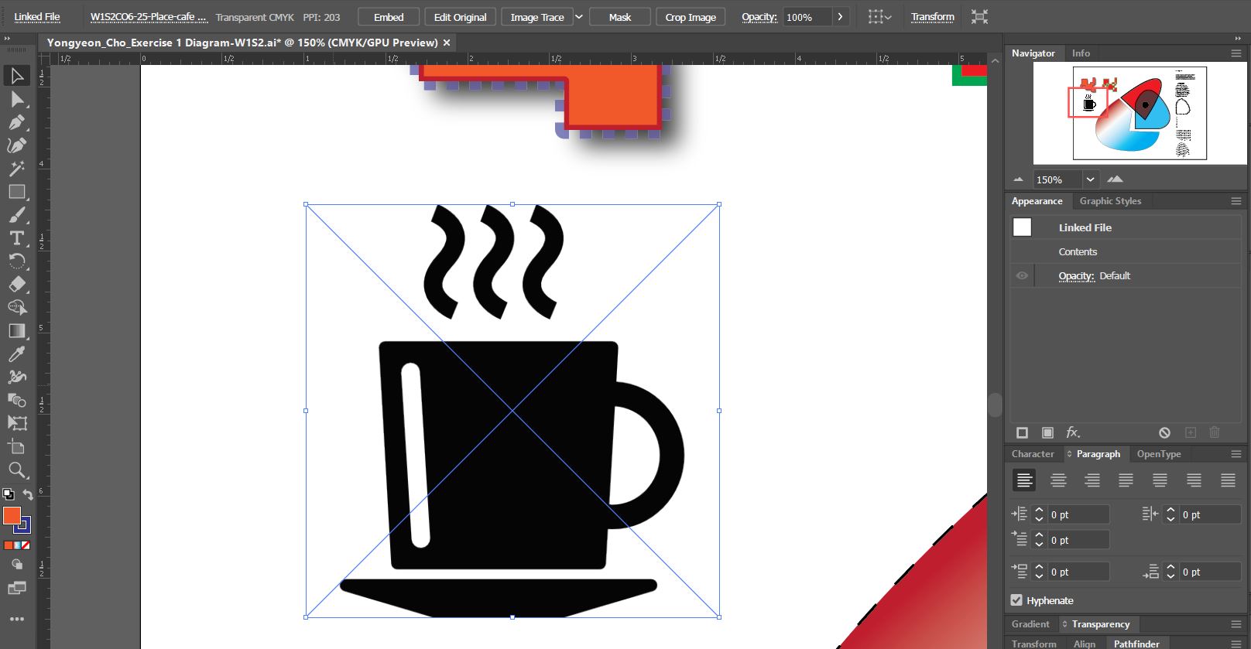The height and width of the screenshot is (649, 1251).
Task: Expand the Opacity slider arrow
Action: [840, 17]
